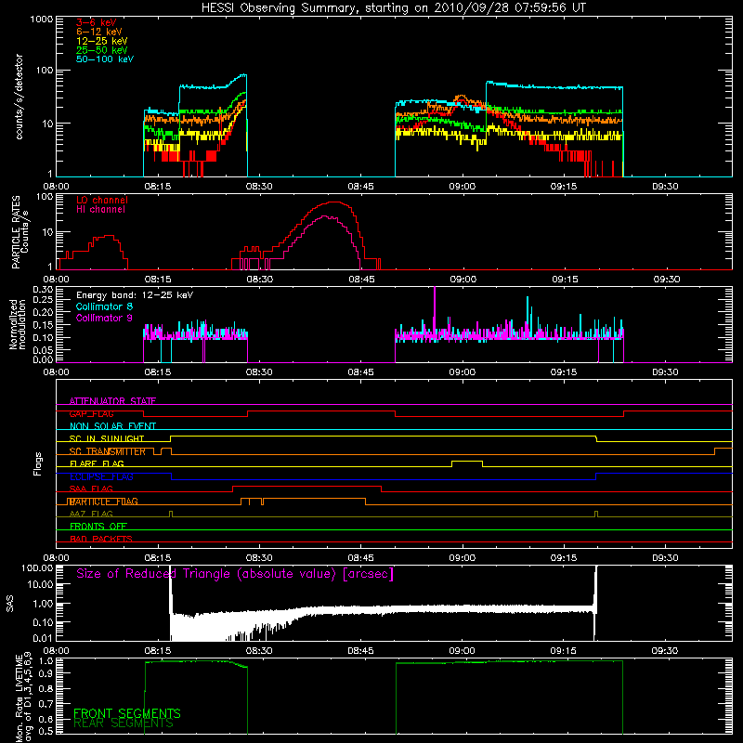
Task: Click the SAS axis label
Action: click(x=10, y=603)
